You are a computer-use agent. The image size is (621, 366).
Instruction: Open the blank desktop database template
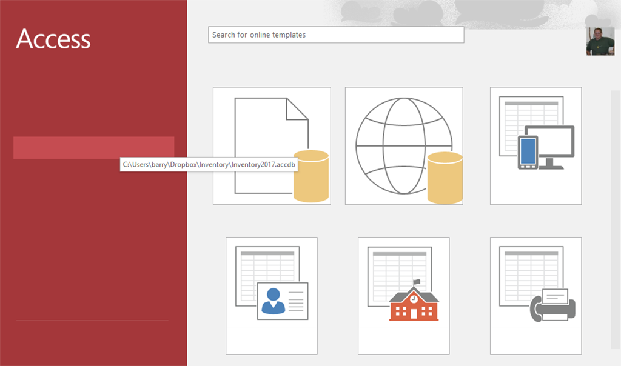(272, 145)
